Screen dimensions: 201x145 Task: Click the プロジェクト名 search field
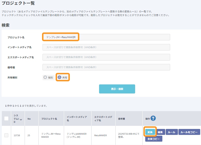click(x=106, y=37)
